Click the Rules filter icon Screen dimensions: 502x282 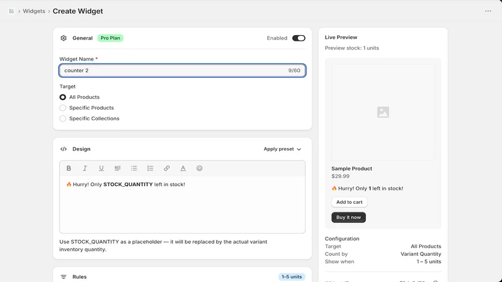(63, 277)
